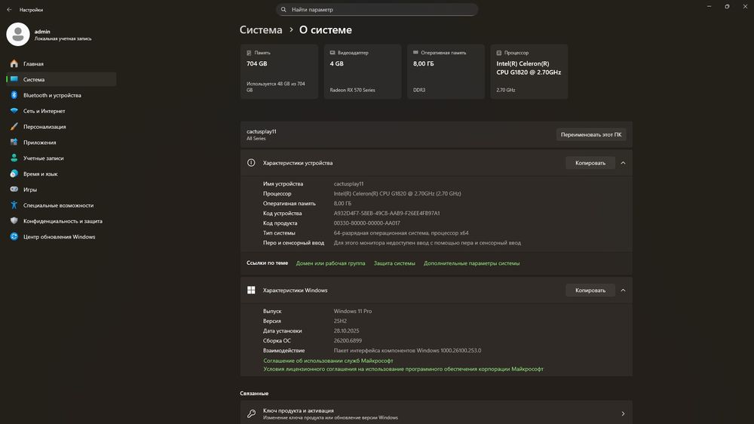Collapse the Характеристики Windows section
Viewport: 754px width, 424px height.
click(x=623, y=290)
